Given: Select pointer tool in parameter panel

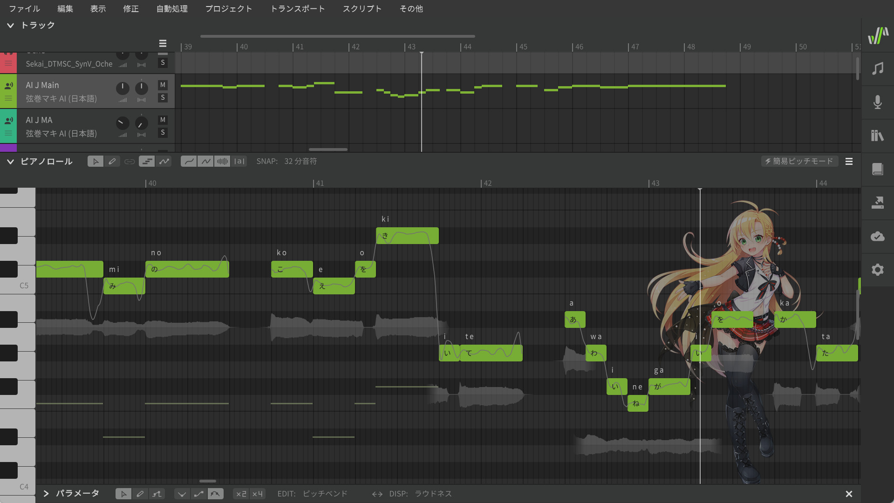Looking at the screenshot, I should pos(123,494).
